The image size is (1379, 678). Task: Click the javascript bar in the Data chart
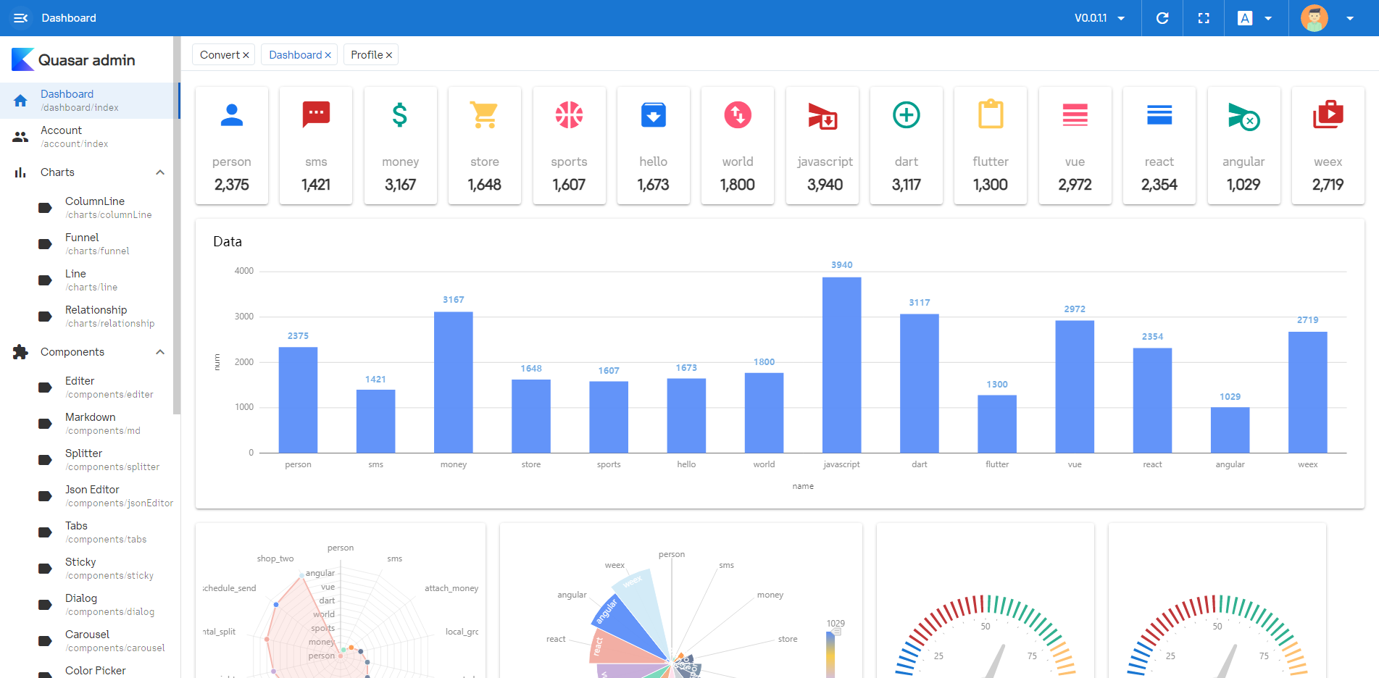[x=841, y=365]
